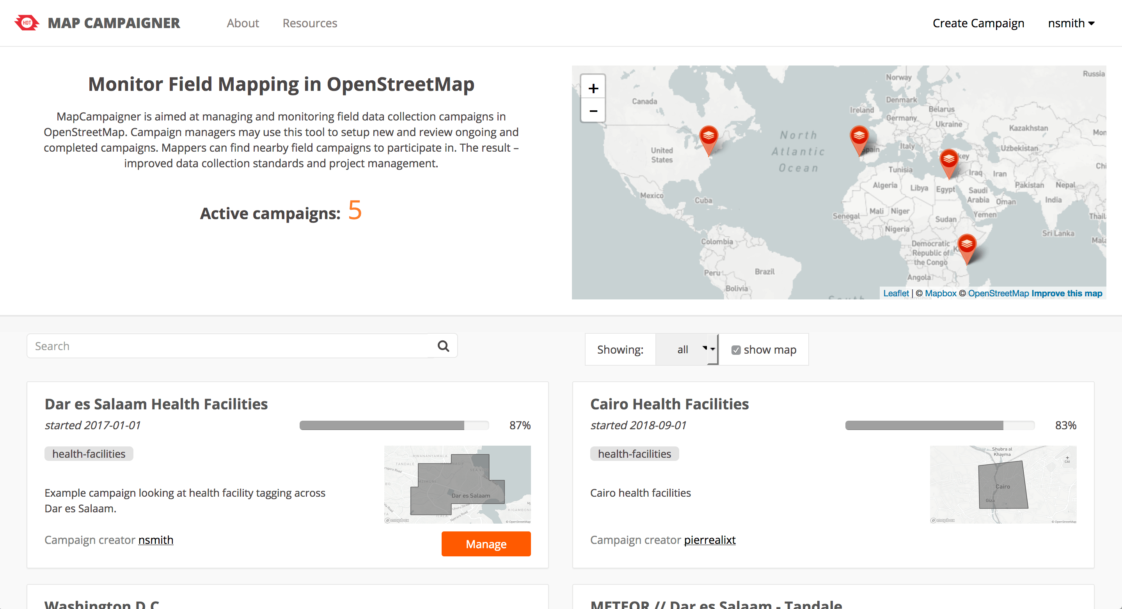Open the Showing filter dropdown
Viewport: 1122px width, 609px height.
(687, 350)
